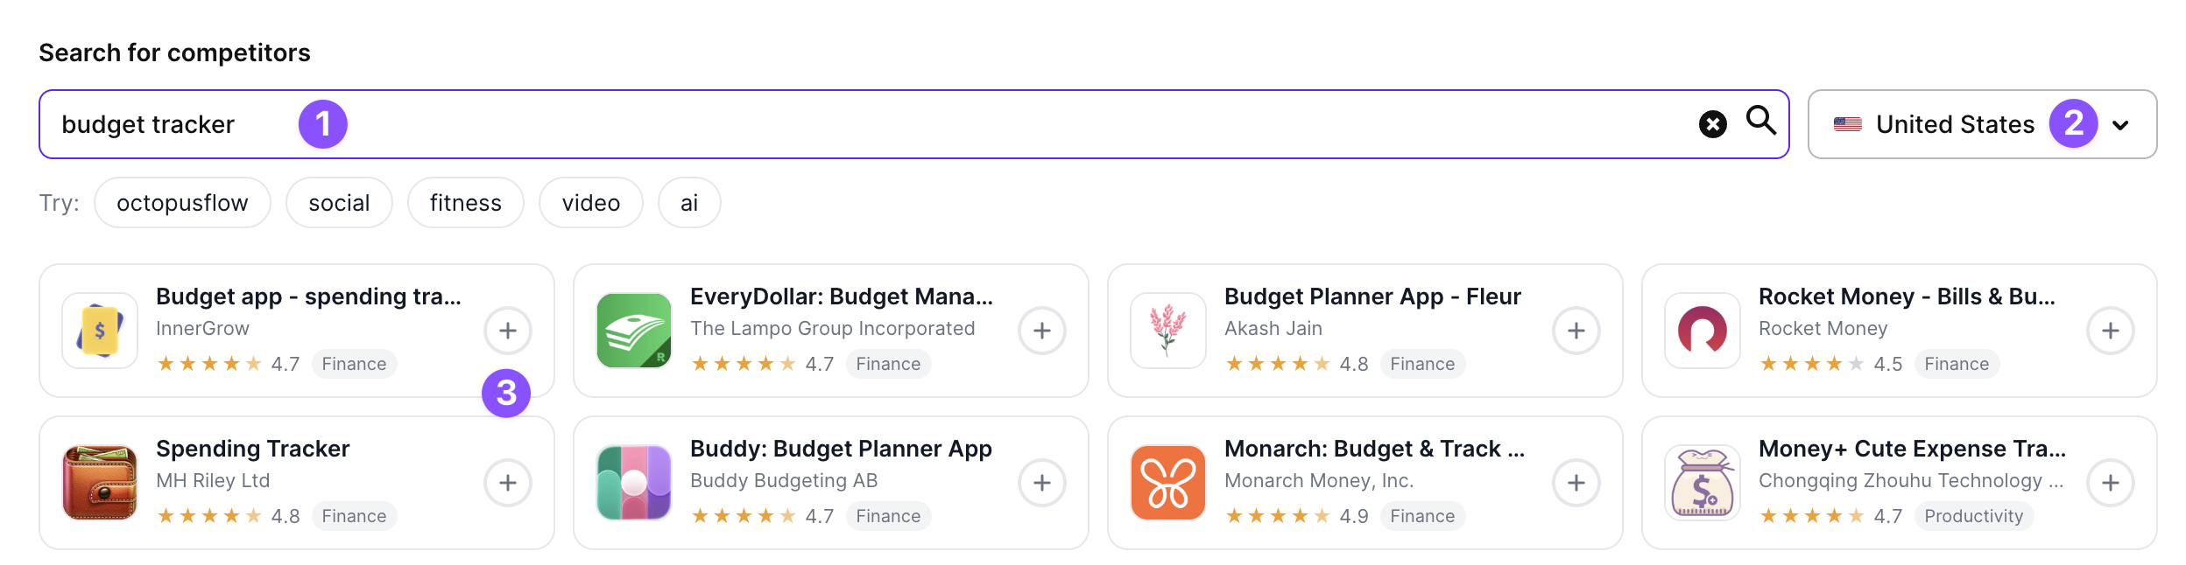Screen dimensions: 2186x565
Task: Add Buddy: Budget Planner App
Action: [x=1041, y=483]
